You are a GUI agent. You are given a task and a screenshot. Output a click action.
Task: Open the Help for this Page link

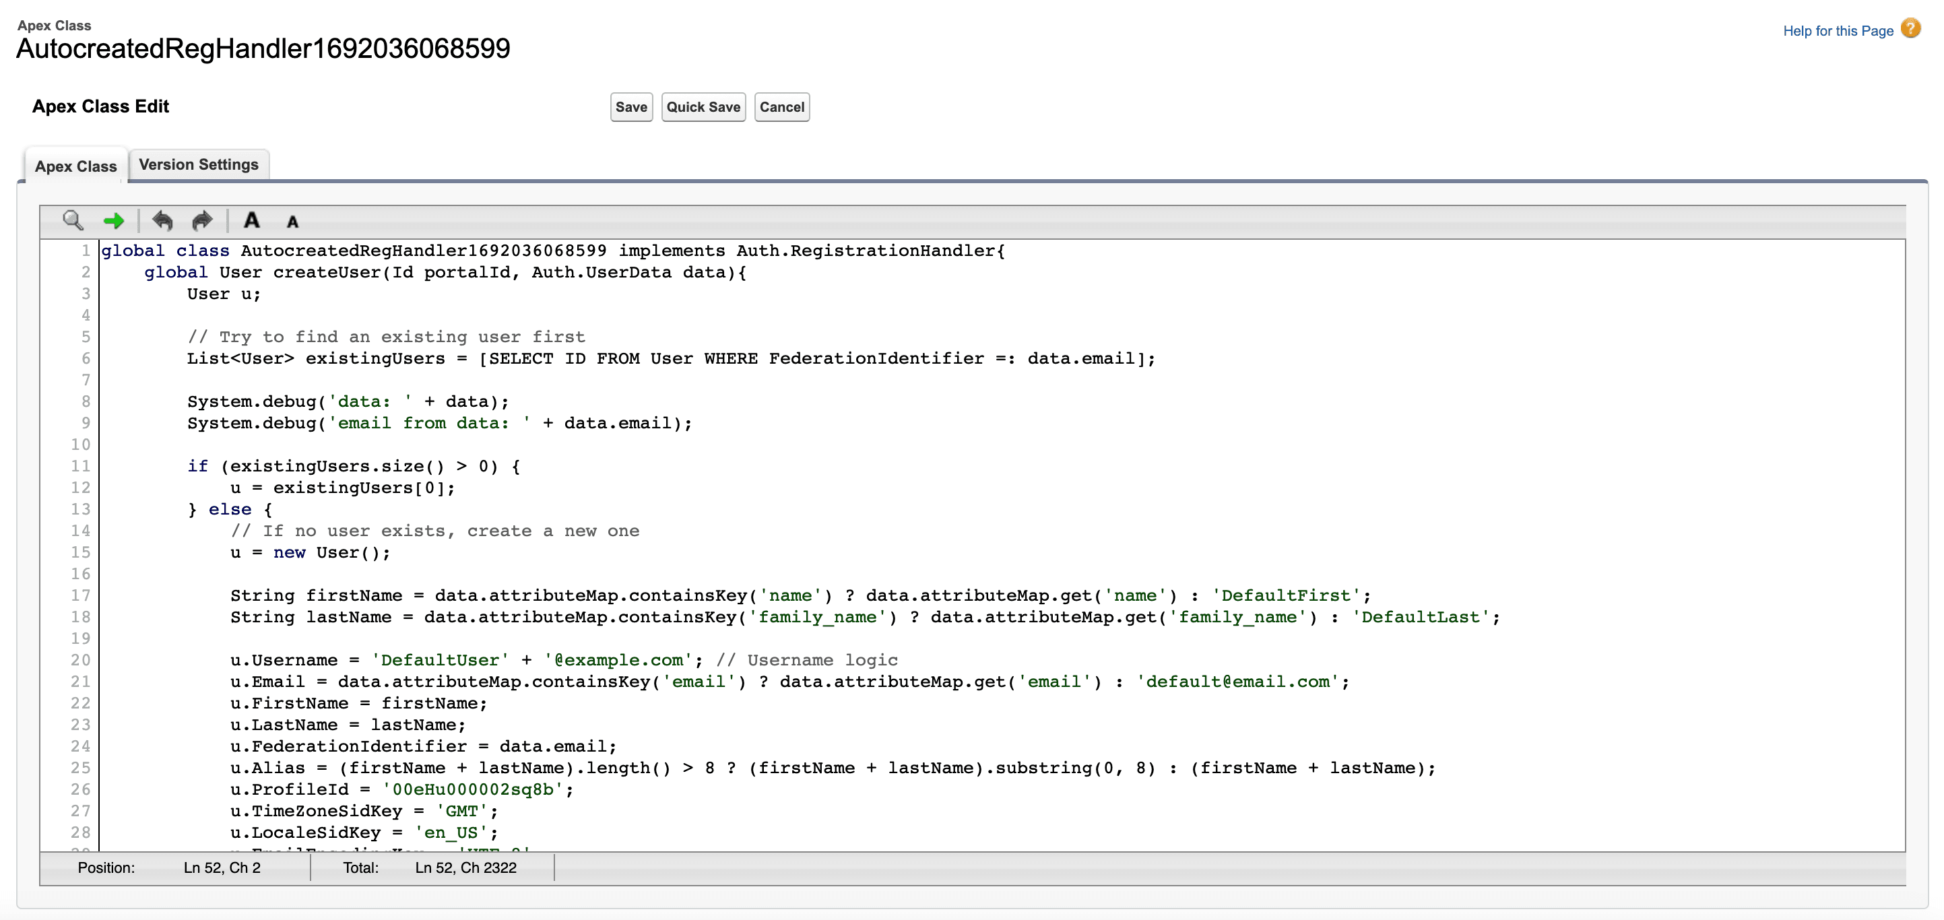point(1838,30)
